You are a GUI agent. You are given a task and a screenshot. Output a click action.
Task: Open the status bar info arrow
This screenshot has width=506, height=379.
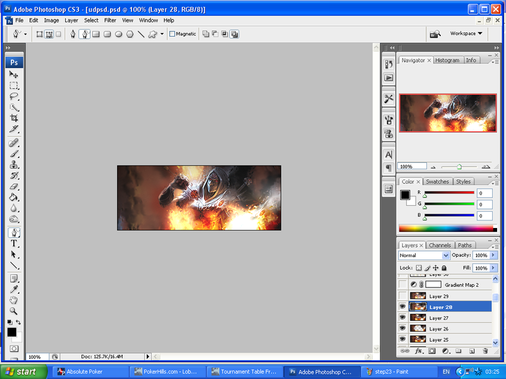[x=148, y=356]
